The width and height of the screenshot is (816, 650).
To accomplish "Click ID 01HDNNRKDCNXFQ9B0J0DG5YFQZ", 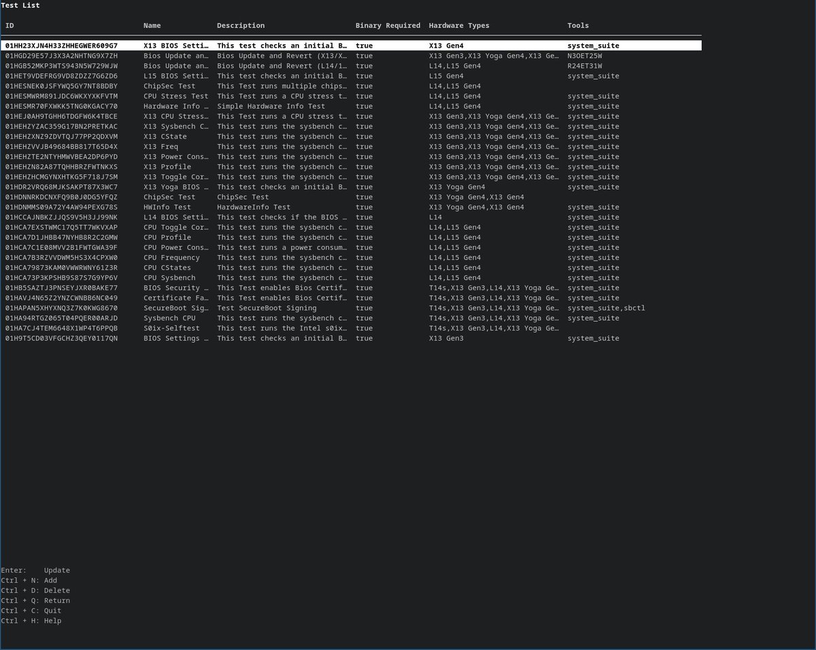I will coord(61,197).
